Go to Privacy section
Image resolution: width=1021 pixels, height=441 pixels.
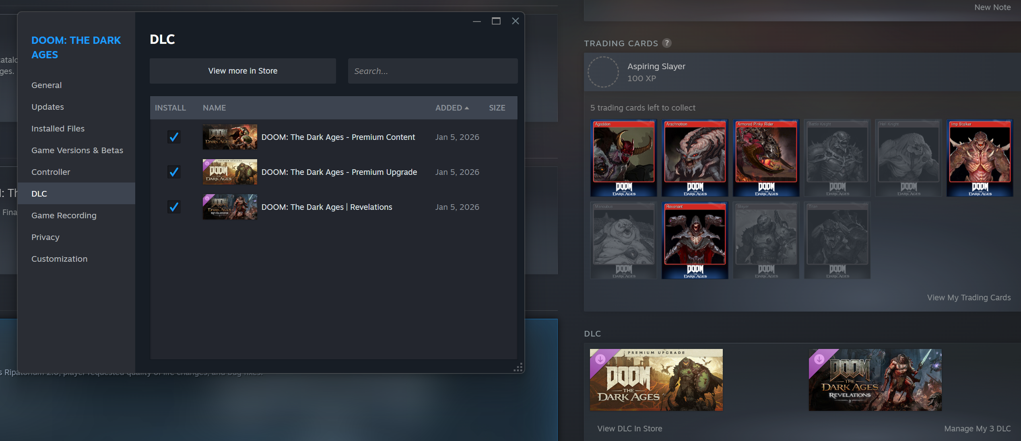(x=76, y=237)
